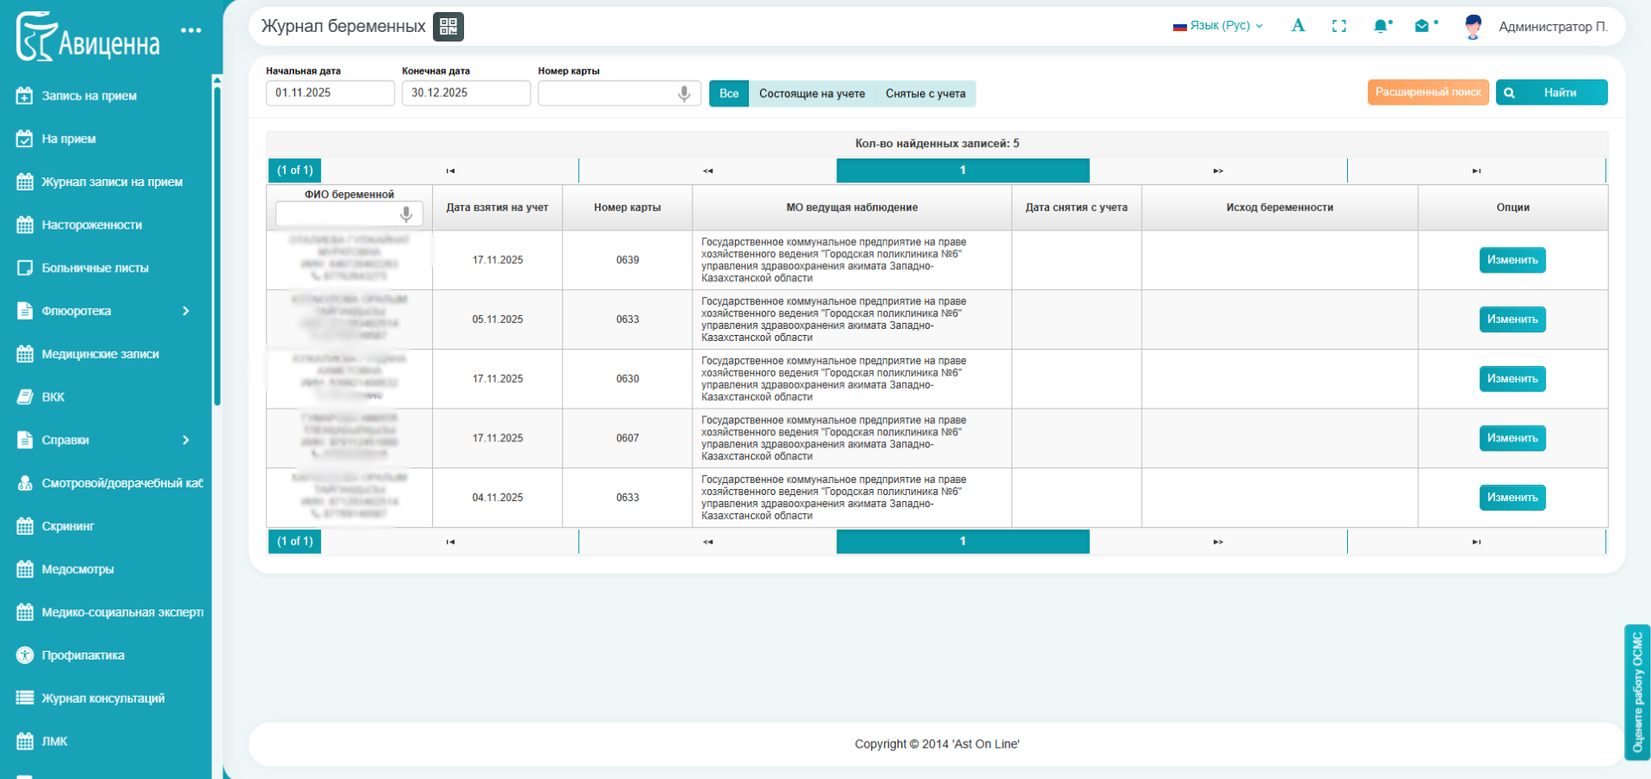Image resolution: width=1651 pixels, height=779 pixels.
Task: Switch filter to 'Снятые с учета'
Action: pyautogui.click(x=925, y=93)
